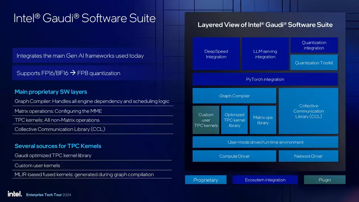Click the Plugin legend swatch

pos(325,180)
